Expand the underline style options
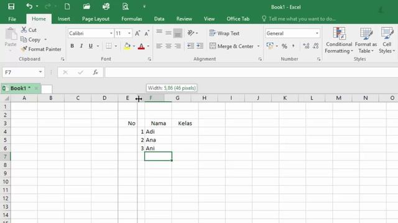 pos(98,46)
